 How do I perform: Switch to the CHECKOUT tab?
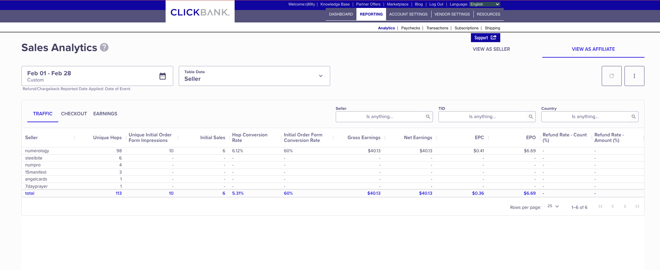click(74, 114)
